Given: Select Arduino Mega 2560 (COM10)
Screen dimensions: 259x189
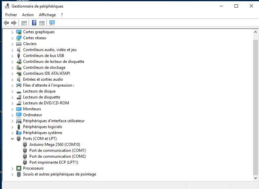Looking at the screenshot, I should tap(55, 145).
